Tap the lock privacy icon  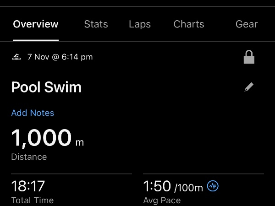click(x=249, y=57)
